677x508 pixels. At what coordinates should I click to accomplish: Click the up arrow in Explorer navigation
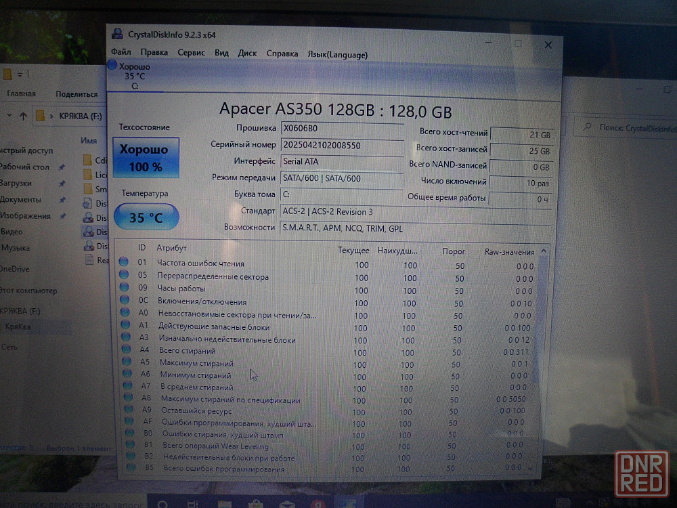tap(24, 116)
